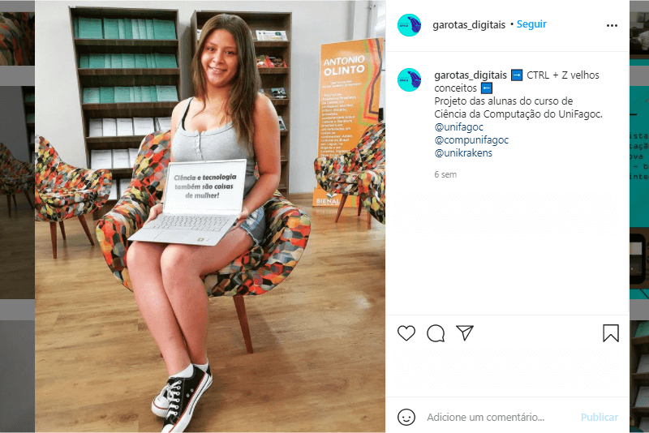The height and width of the screenshot is (433, 649).
Task: Click garotas_digitais avatar beside the caption
Action: [x=409, y=79]
